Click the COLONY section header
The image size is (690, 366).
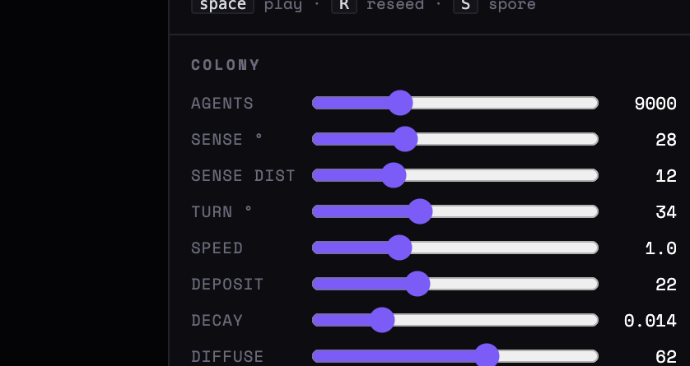(226, 65)
